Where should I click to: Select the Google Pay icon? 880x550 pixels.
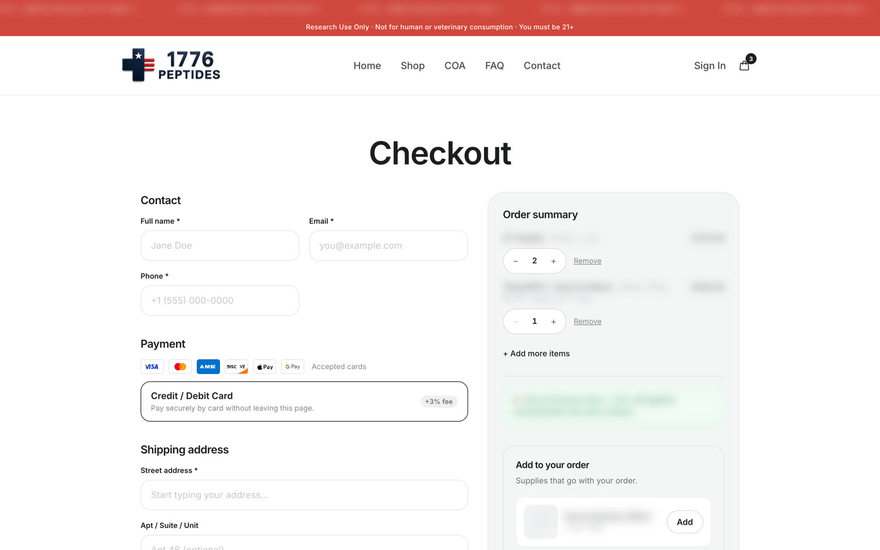click(293, 367)
